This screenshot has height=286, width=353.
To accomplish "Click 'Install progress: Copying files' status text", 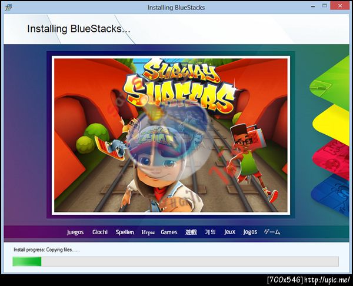I will click(46, 250).
